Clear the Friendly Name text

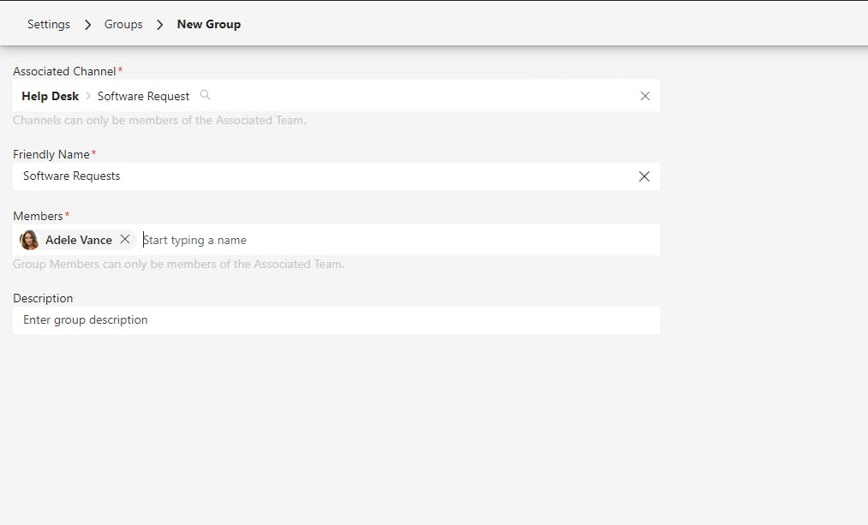tap(644, 176)
